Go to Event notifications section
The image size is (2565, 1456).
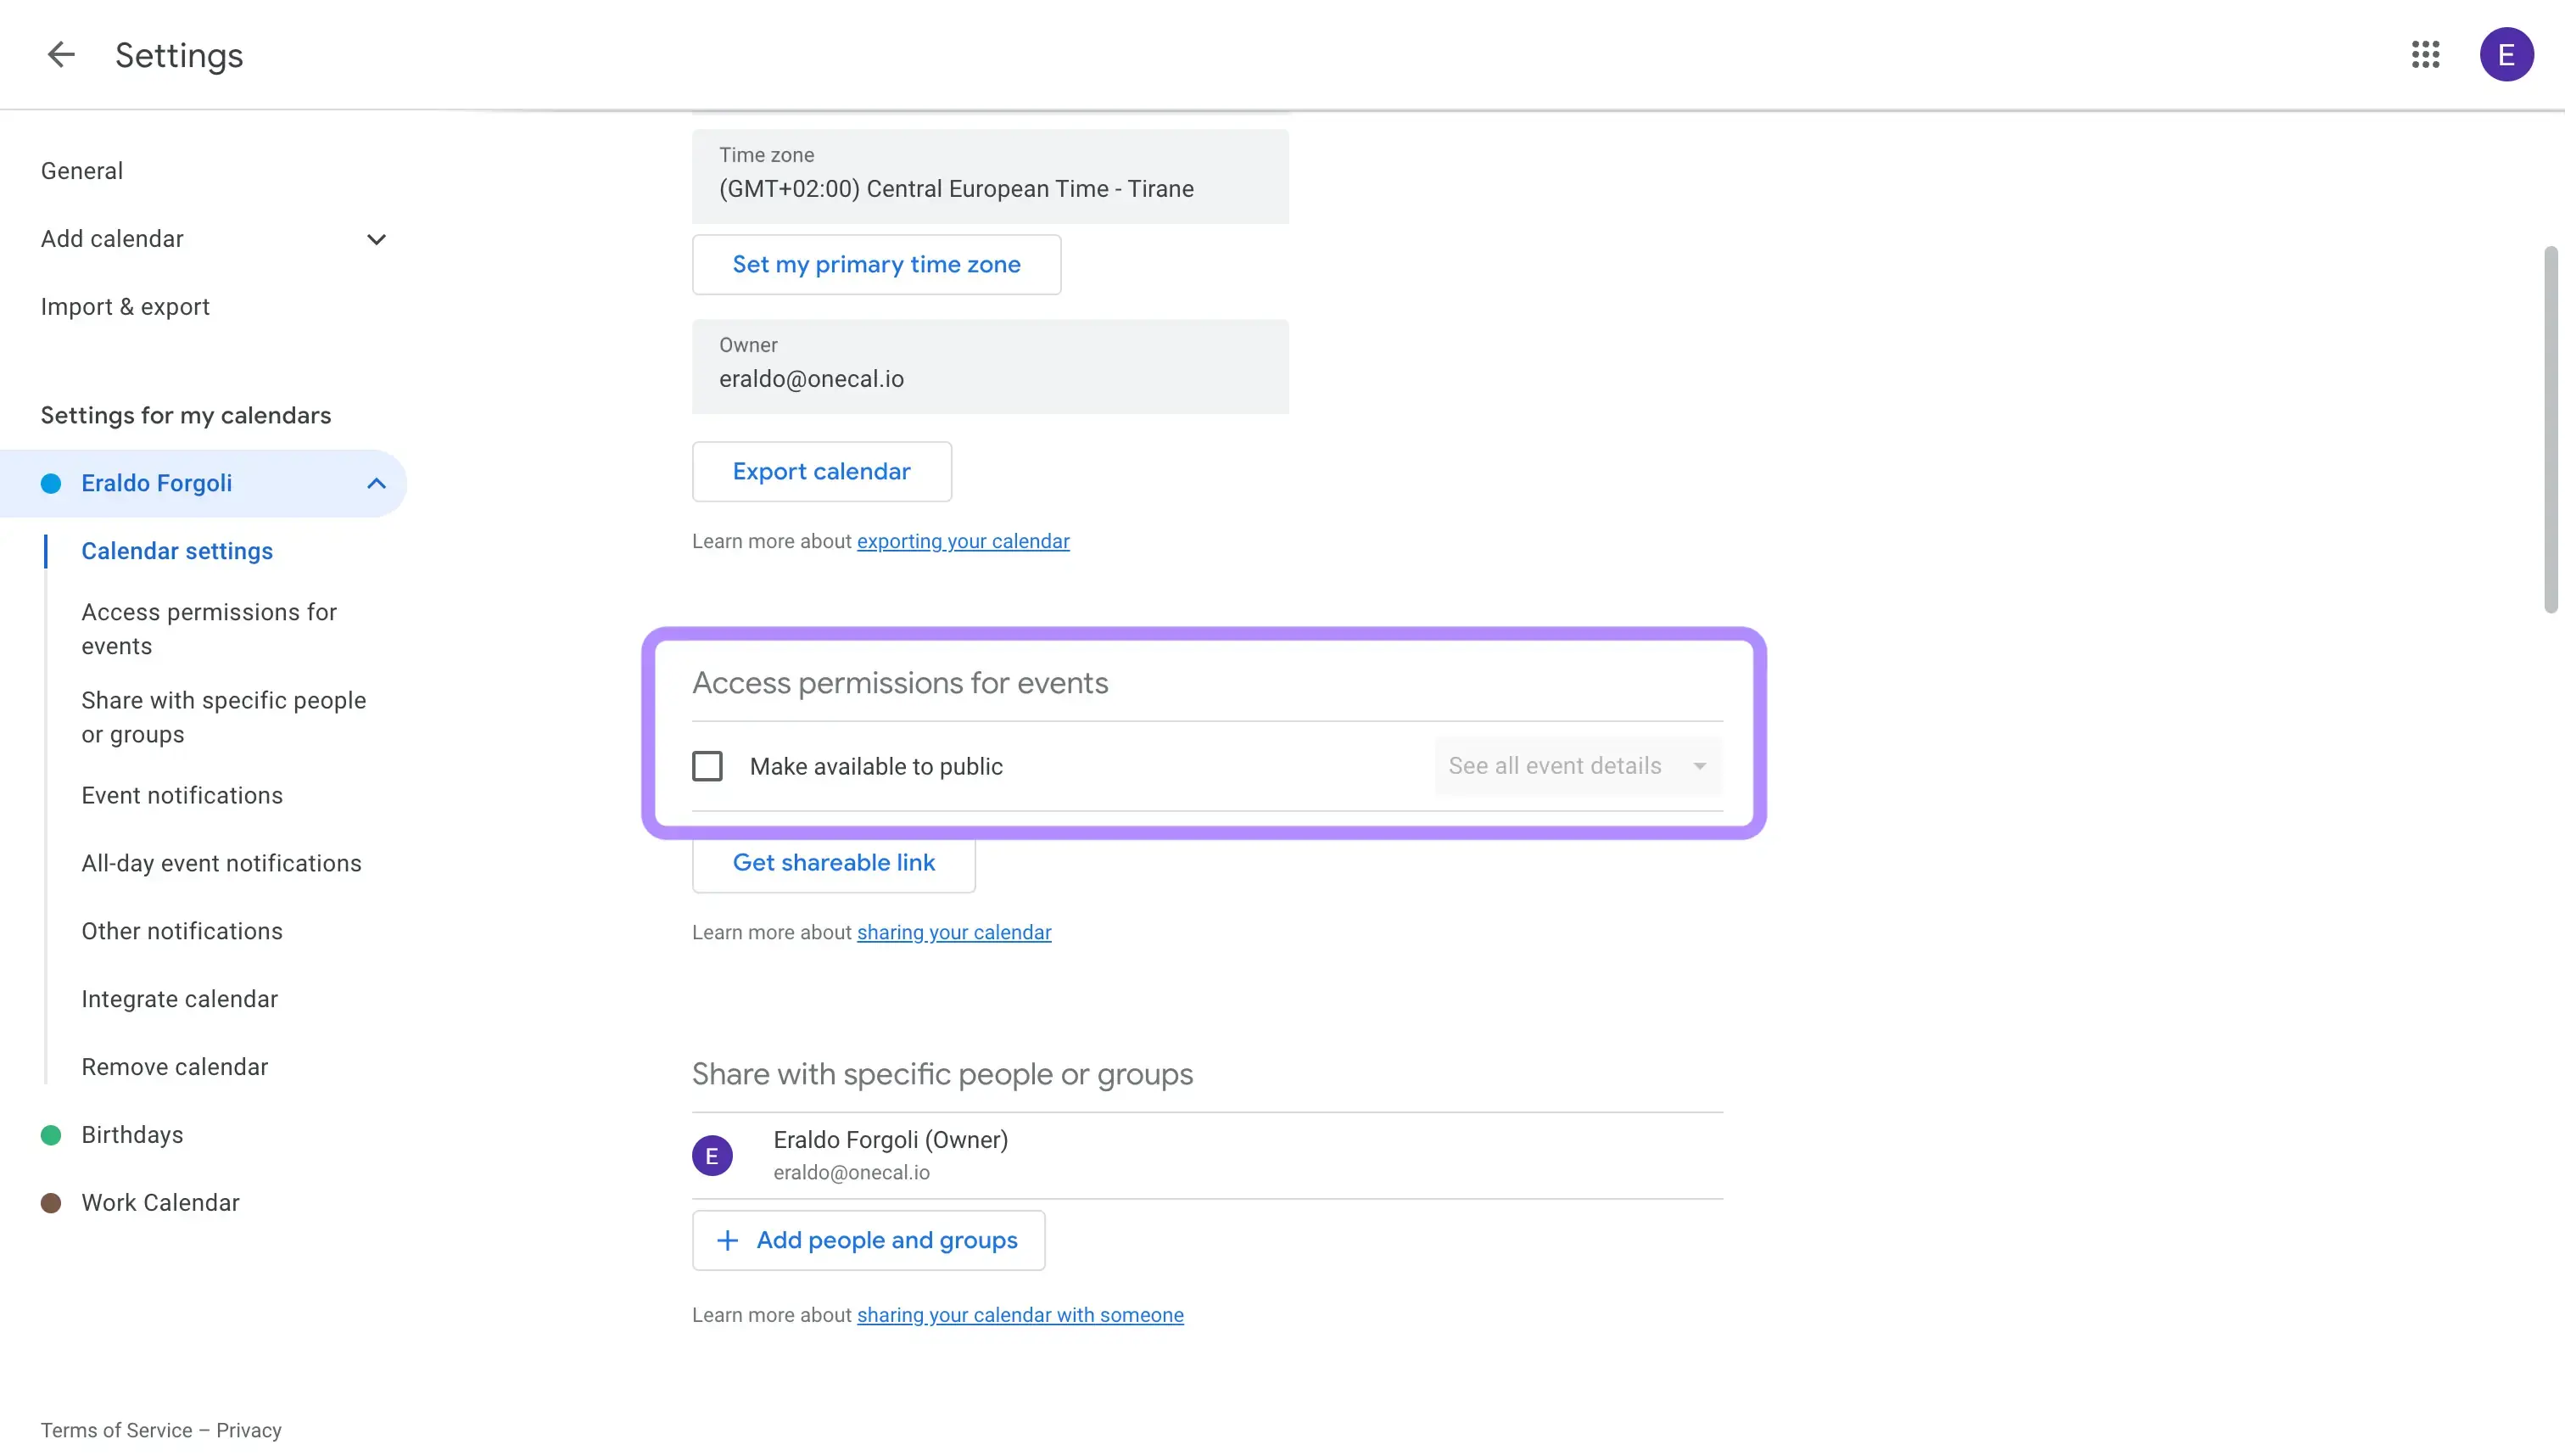(182, 795)
